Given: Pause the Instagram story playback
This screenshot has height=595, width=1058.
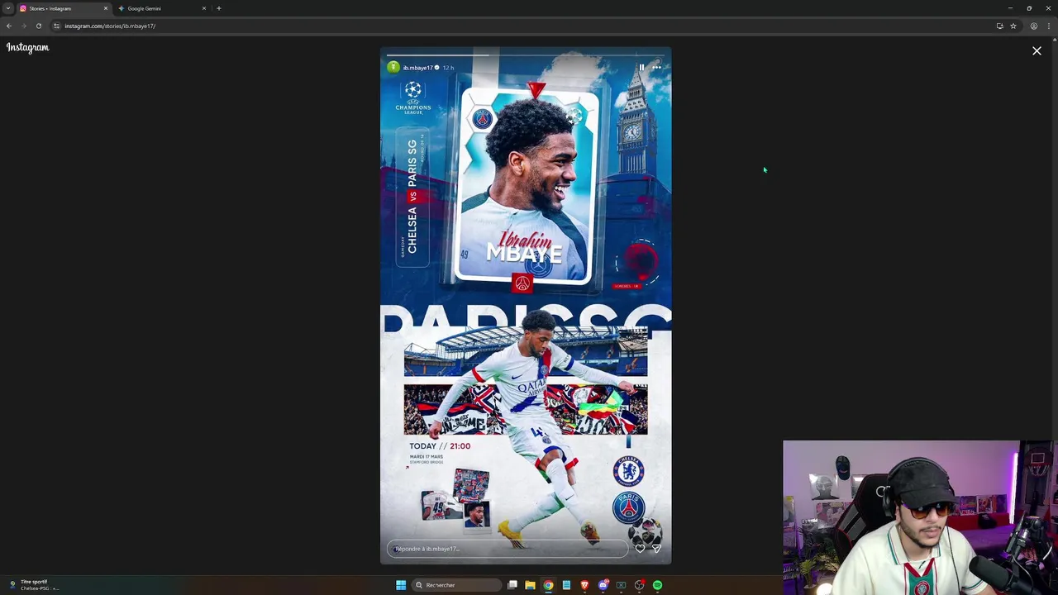Looking at the screenshot, I should [x=641, y=68].
